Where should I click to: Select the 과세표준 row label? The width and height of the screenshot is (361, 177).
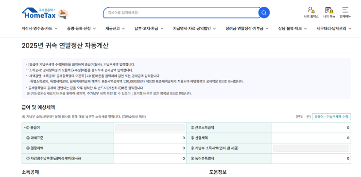(x=35, y=138)
